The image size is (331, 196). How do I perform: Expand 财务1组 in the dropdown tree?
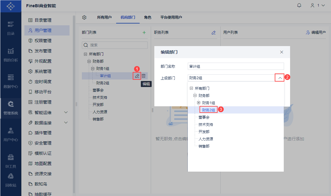(x=199, y=103)
